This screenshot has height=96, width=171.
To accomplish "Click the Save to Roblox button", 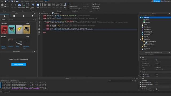I will click(19, 65).
